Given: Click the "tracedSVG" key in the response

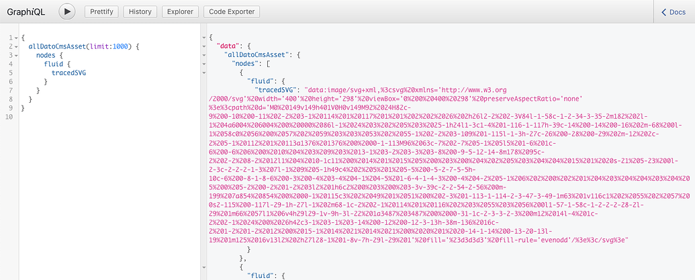Looking at the screenshot, I should (x=277, y=89).
